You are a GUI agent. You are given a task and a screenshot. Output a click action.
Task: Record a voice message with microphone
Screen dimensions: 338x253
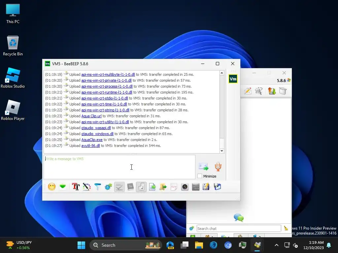218,167
